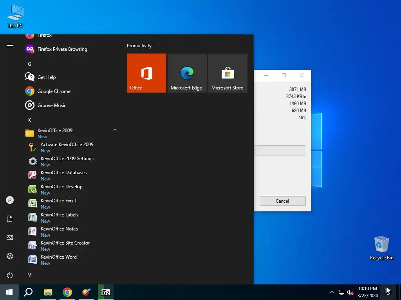
Task: Open the clock and date
Action: click(367, 292)
